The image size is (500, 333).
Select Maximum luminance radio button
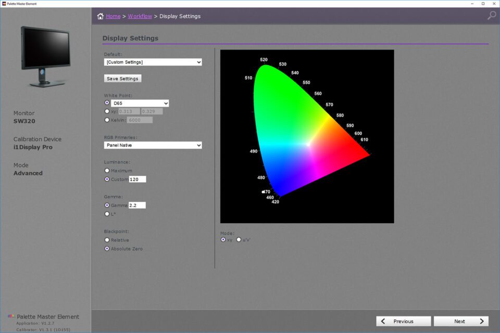(107, 171)
